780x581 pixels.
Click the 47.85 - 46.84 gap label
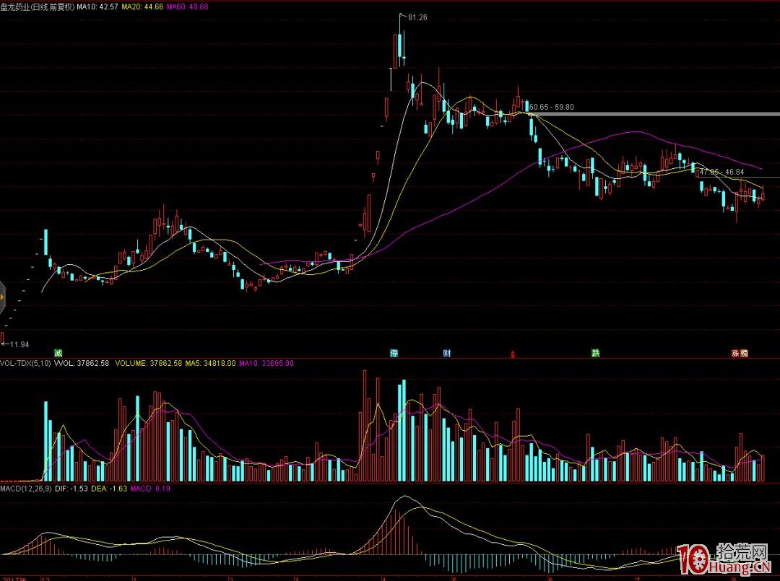pos(721,172)
